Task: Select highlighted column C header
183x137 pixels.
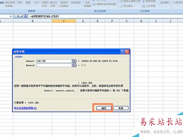Action: pos(64,21)
